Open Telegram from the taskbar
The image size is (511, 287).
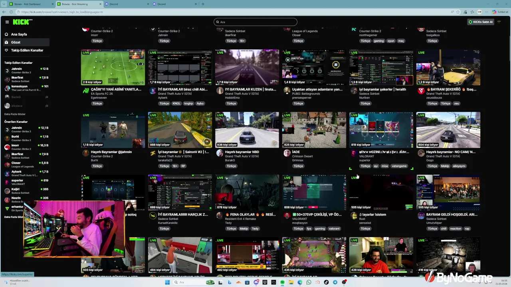tap(335, 282)
